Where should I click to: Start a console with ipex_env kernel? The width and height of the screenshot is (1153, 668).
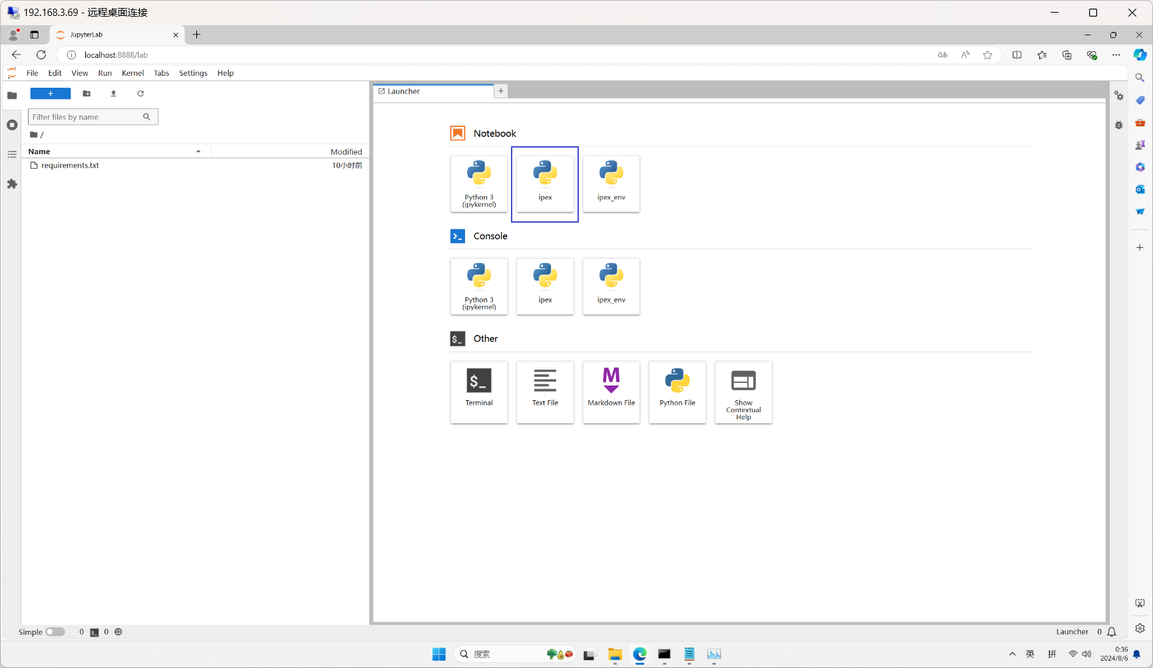(611, 286)
